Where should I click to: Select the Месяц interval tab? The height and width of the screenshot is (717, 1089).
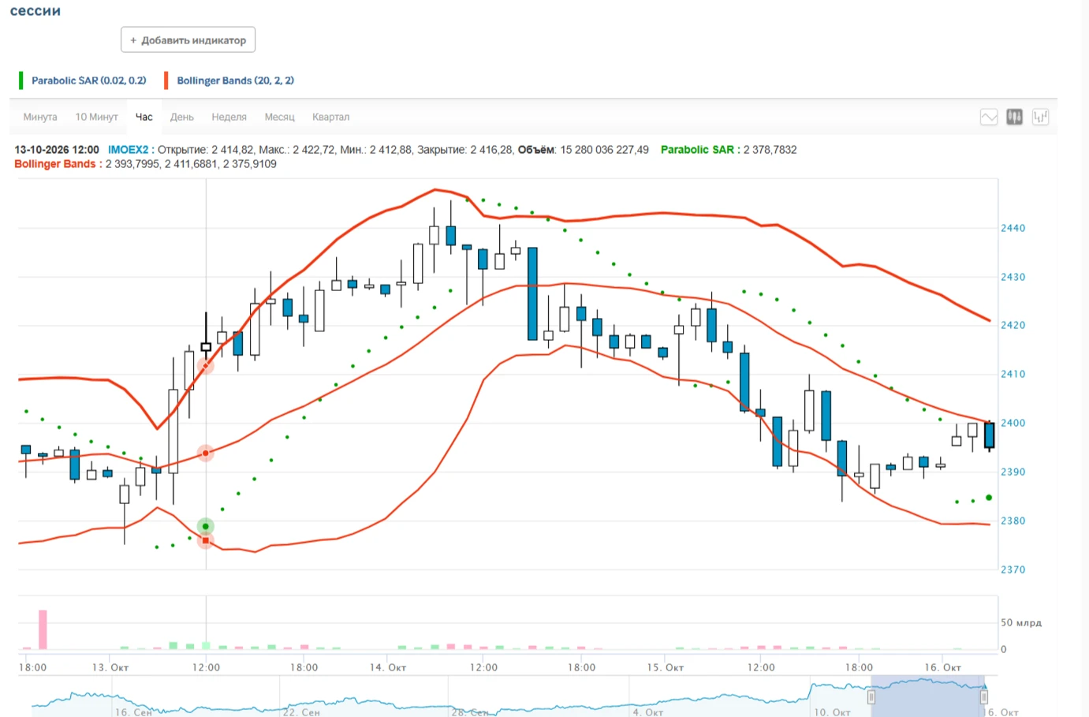point(279,117)
